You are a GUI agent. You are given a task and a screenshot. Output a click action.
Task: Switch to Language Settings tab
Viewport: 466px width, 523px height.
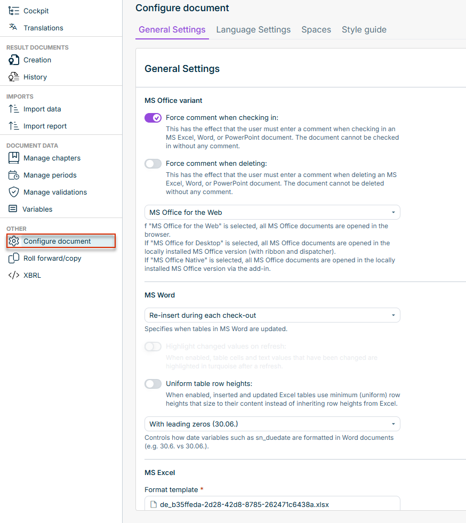[x=253, y=30]
